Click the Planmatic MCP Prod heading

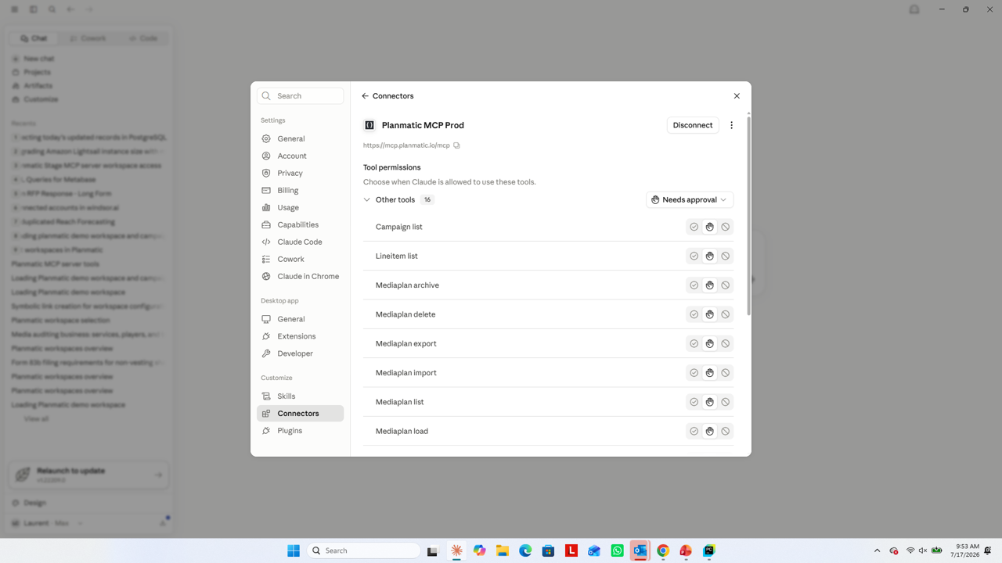(x=423, y=125)
